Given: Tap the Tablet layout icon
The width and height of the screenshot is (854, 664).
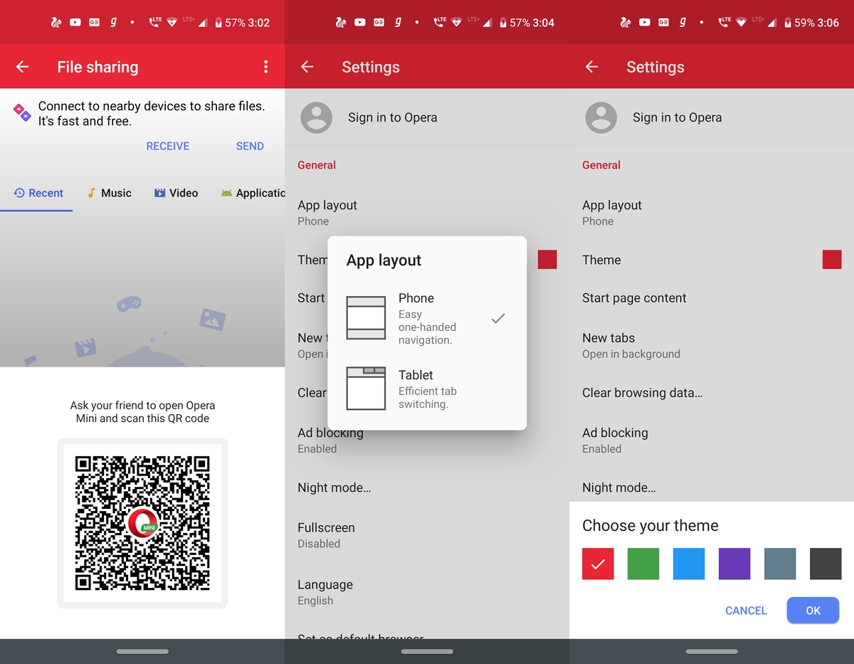Looking at the screenshot, I should pyautogui.click(x=366, y=389).
